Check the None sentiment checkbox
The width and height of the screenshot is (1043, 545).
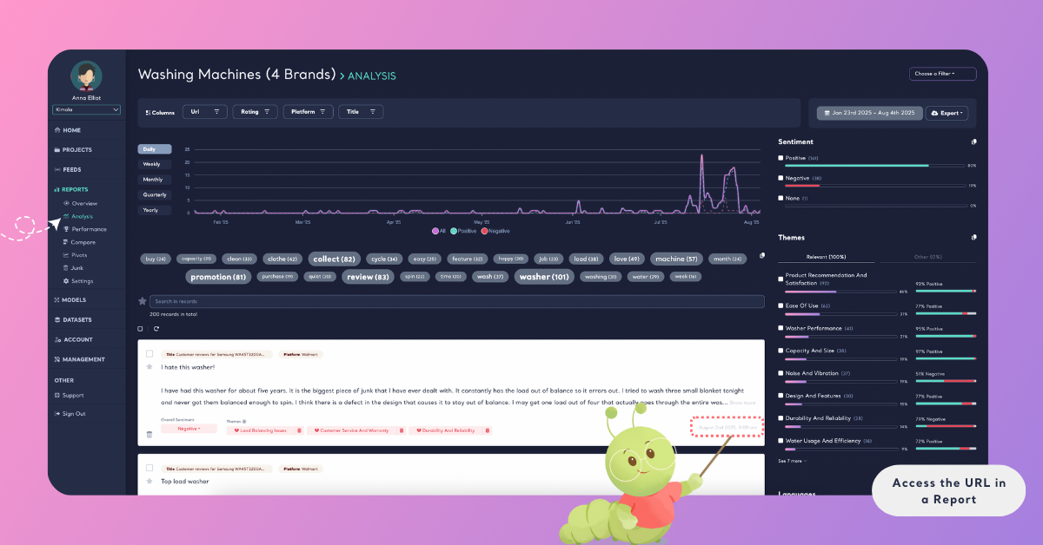click(x=781, y=198)
